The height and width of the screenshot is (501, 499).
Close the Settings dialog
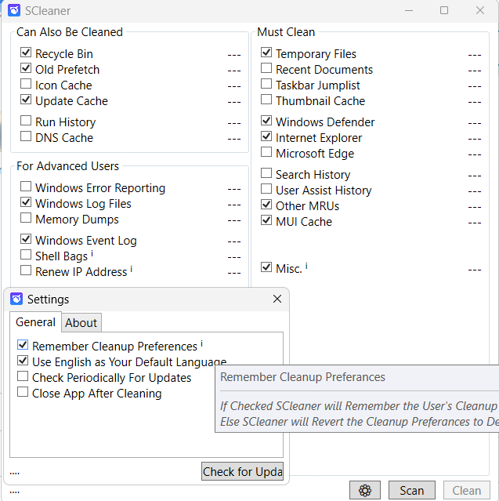pos(277,299)
